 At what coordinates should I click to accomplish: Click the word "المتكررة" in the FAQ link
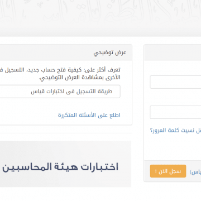[67, 115]
